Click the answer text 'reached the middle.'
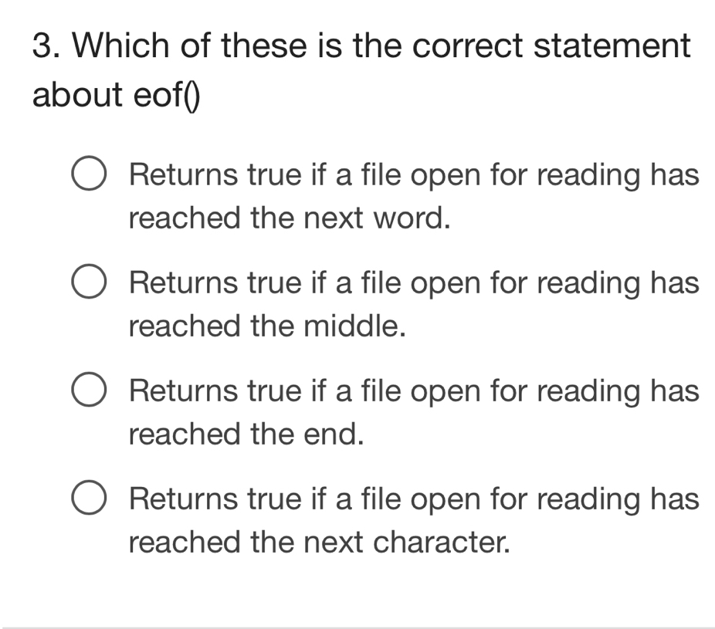The width and height of the screenshot is (715, 629). 267,326
